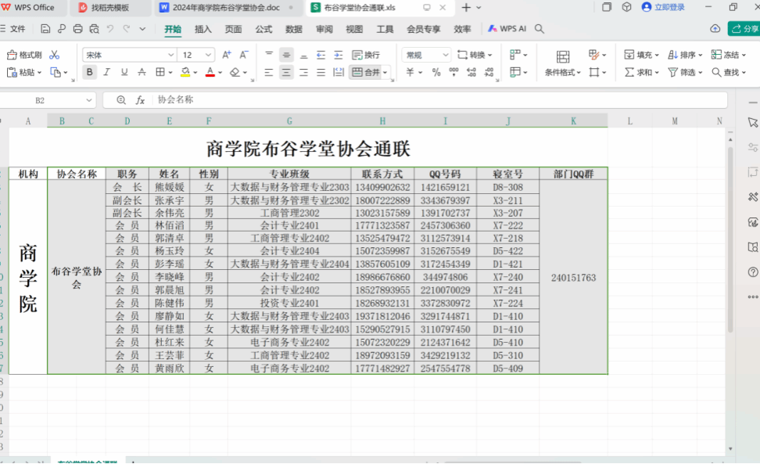
Task: Click the percent style icon
Action: point(436,72)
